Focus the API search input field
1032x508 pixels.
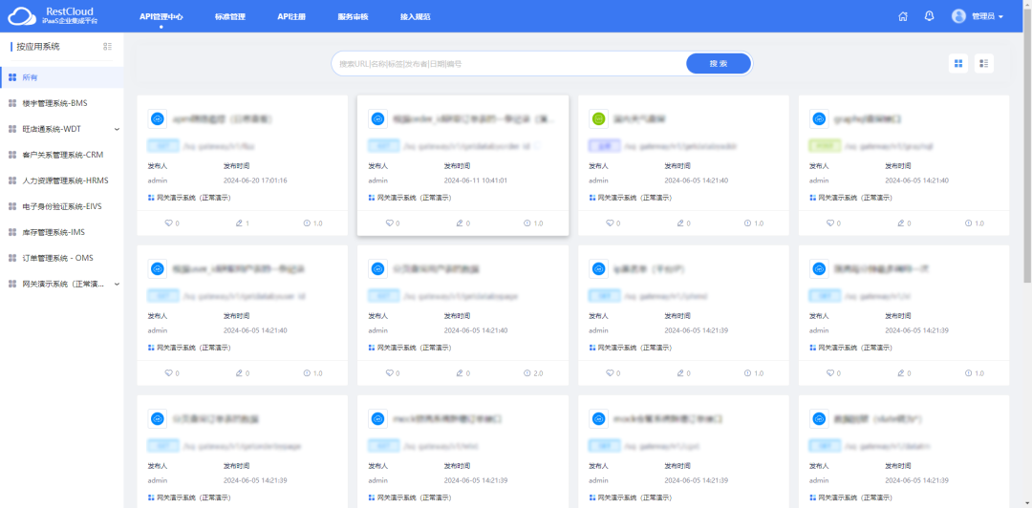click(506, 64)
